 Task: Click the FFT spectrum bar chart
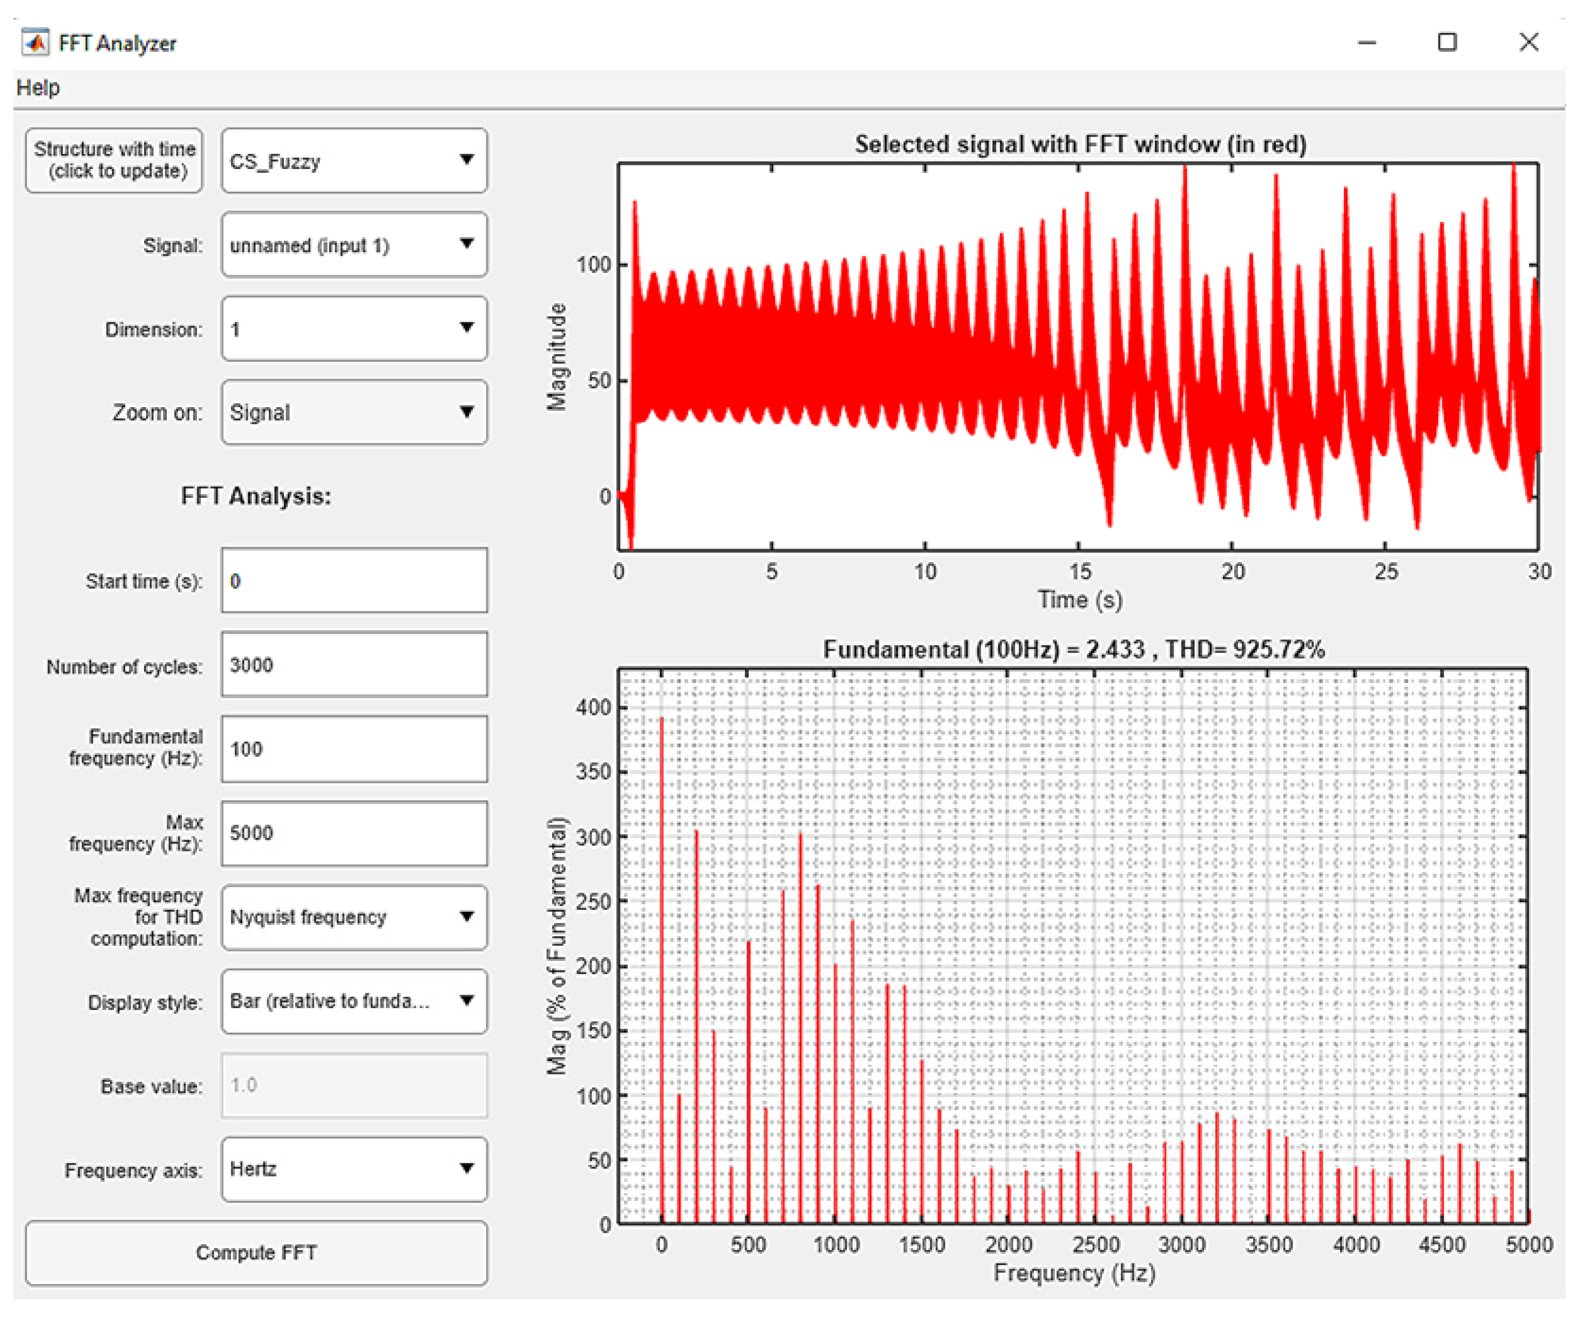[1072, 944]
